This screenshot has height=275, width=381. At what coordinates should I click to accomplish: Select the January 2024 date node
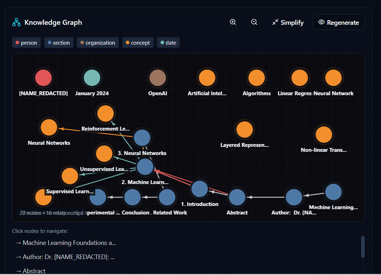point(92,78)
